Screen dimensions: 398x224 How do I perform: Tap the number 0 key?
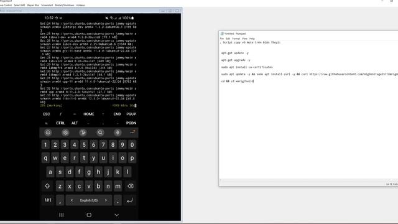[132, 145]
